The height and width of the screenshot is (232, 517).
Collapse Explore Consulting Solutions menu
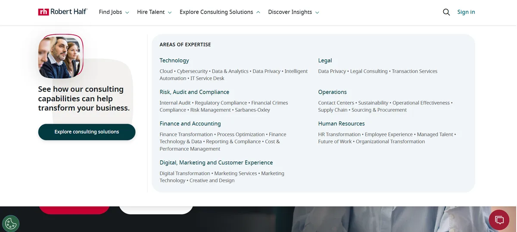point(220,12)
